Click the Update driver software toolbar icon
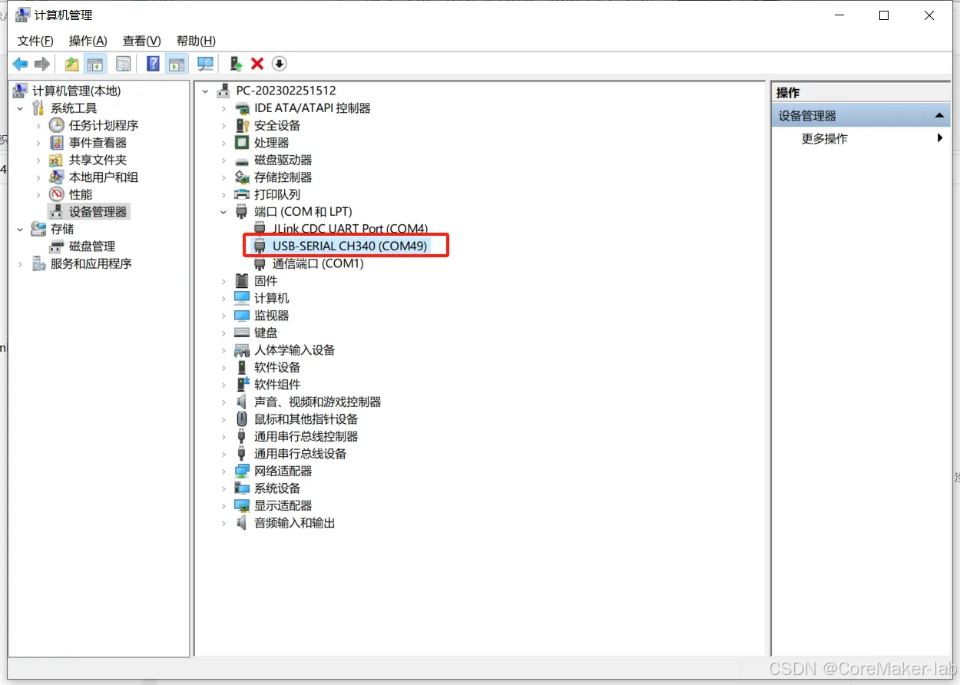The width and height of the screenshot is (960, 685). coord(236,64)
